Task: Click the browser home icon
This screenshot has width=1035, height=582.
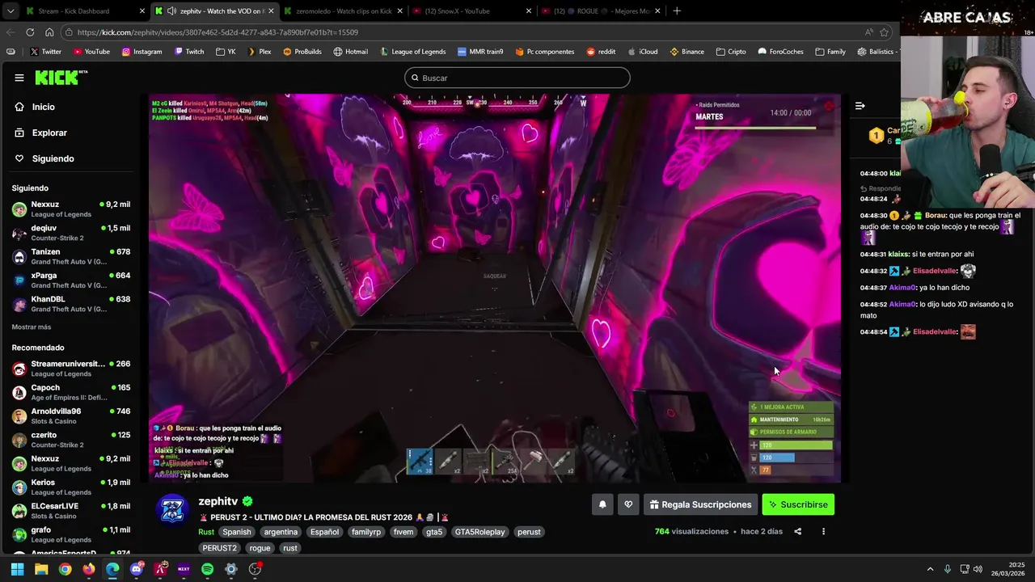Action: coord(49,32)
